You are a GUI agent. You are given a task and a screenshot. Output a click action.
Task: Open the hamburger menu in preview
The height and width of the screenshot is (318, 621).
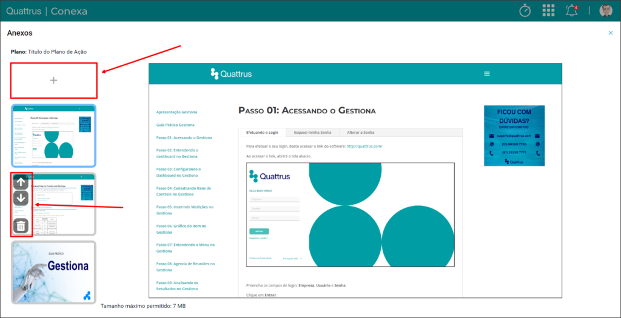(x=487, y=73)
